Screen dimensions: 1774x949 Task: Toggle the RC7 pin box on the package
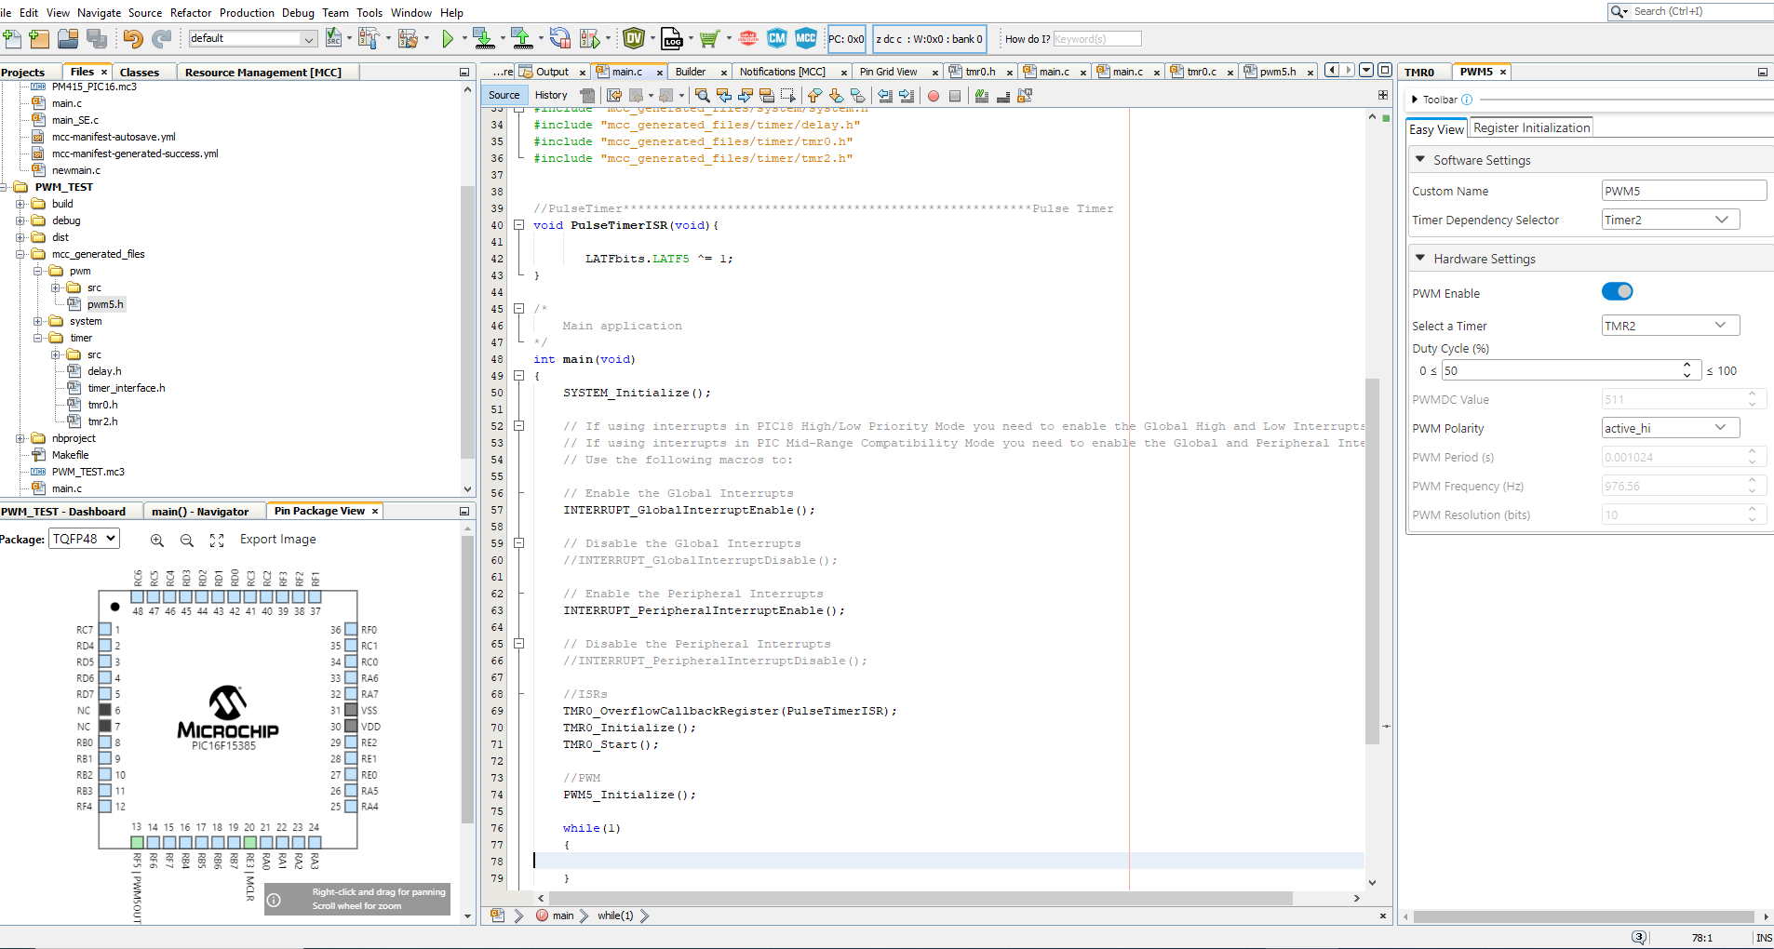pyautogui.click(x=105, y=630)
